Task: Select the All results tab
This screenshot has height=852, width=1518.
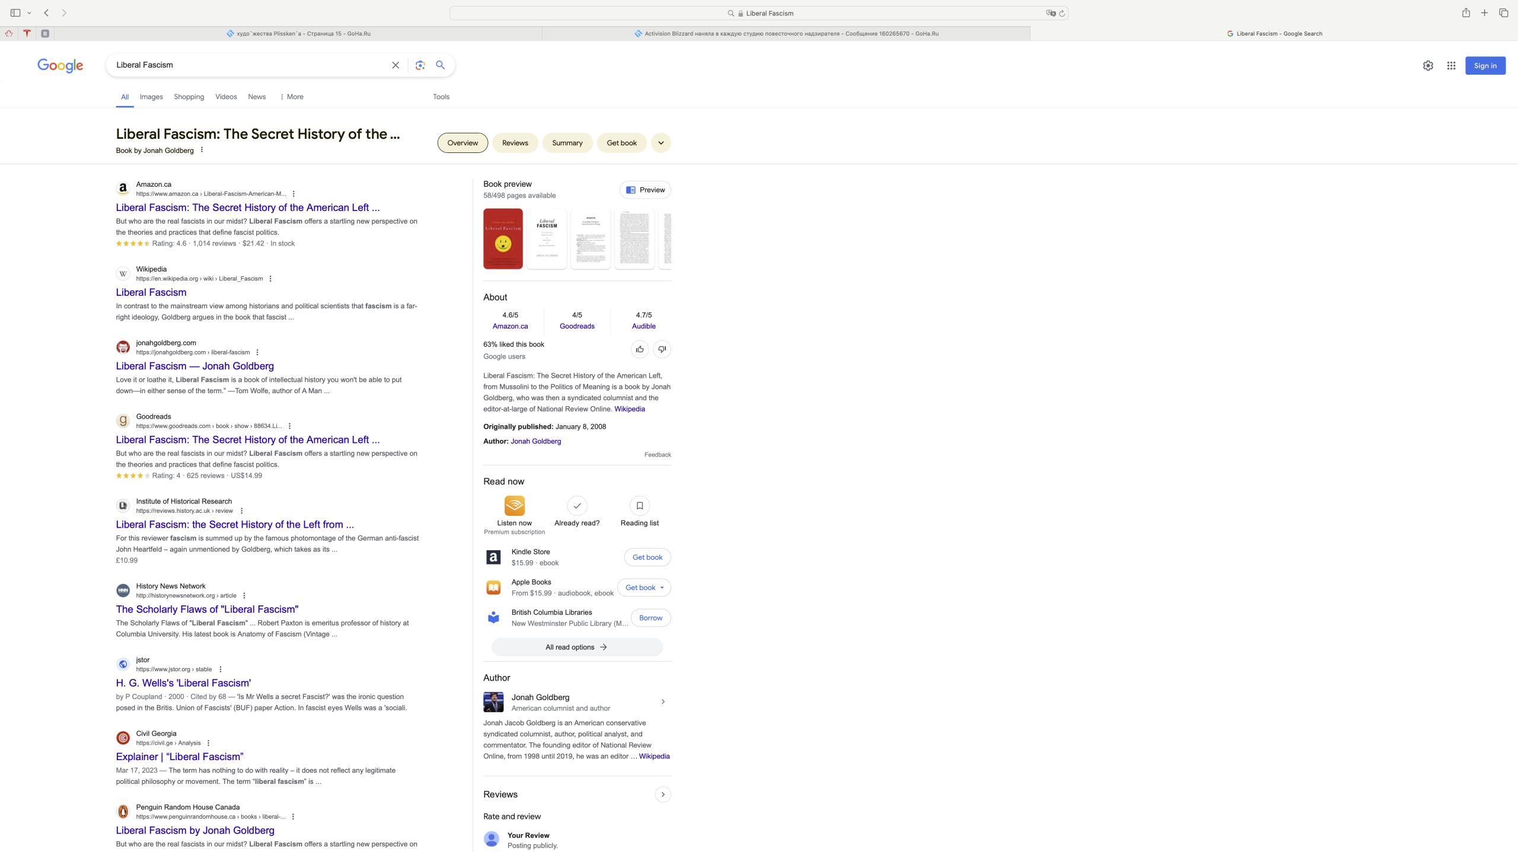Action: click(x=125, y=97)
